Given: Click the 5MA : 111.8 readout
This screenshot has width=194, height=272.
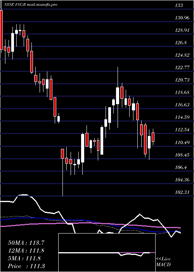Looking at the screenshot, I should [x=24, y=258].
